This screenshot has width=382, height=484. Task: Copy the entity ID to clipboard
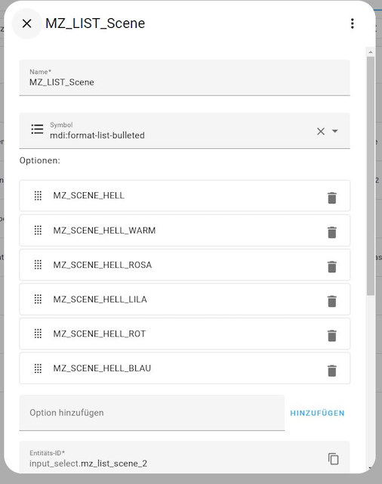pos(334,459)
